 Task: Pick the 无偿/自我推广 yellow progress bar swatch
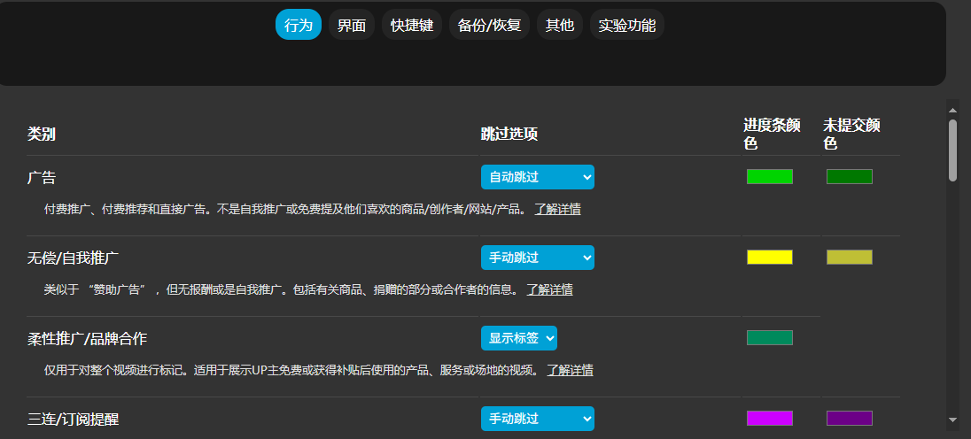[x=770, y=257]
